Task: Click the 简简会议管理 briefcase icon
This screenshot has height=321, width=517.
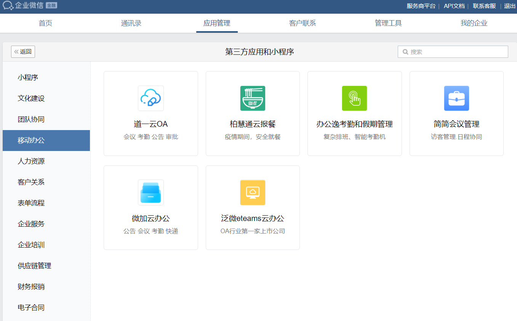Action: (x=456, y=98)
